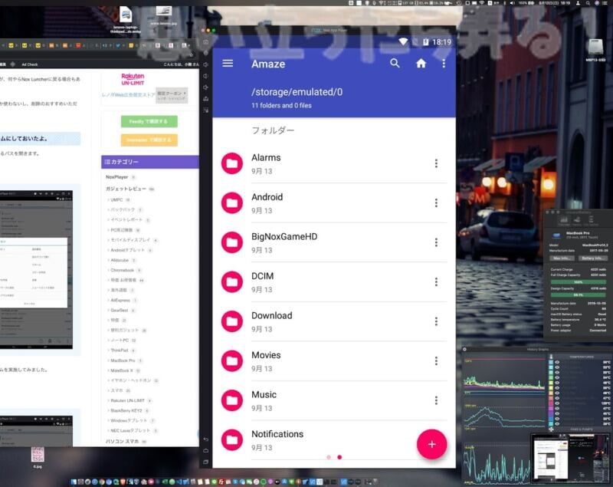Click the フォルダー section label

[x=273, y=130]
